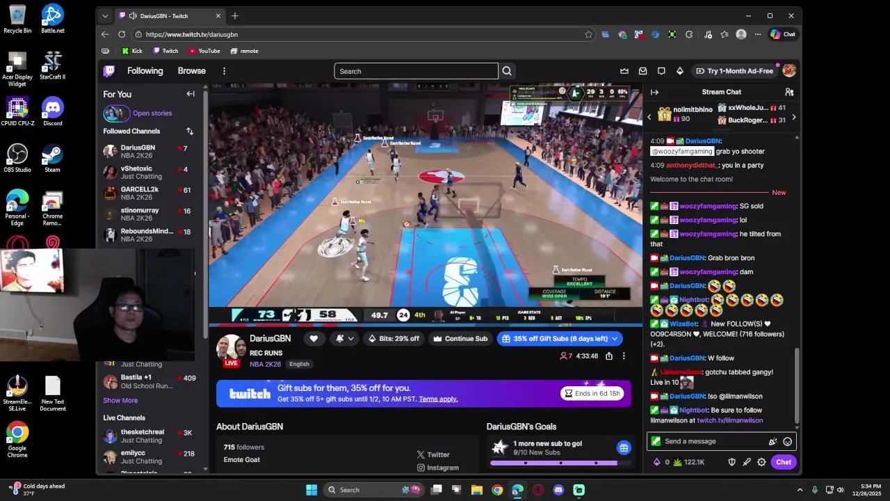Toggle follow heart for DariusGBN
Image resolution: width=890 pixels, height=501 pixels.
point(314,339)
